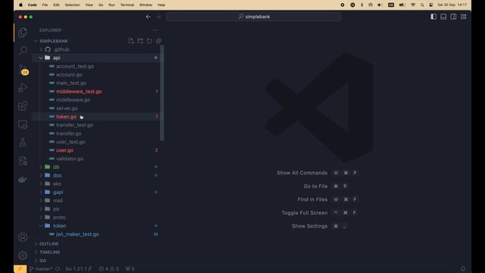The height and width of the screenshot is (273, 485).
Task: Open the Search view in activity bar
Action: [23, 51]
